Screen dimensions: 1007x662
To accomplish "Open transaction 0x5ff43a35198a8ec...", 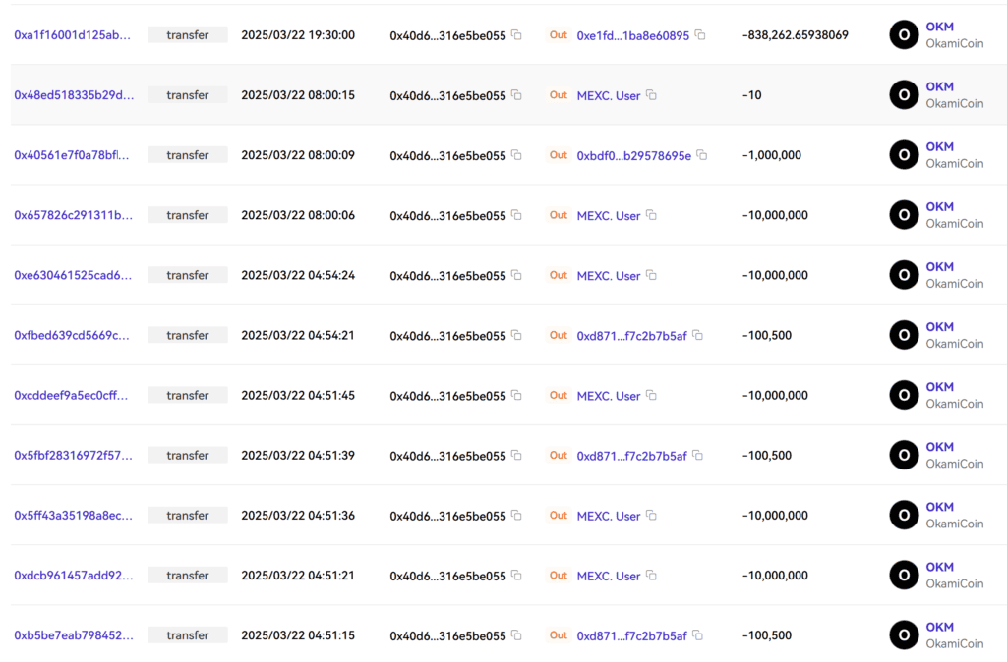I will pos(73,515).
